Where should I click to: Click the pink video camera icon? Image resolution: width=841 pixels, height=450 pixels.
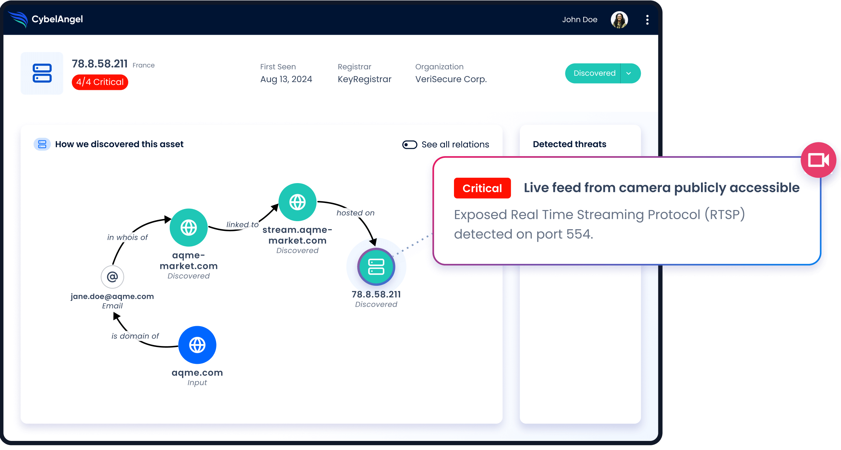(x=818, y=160)
